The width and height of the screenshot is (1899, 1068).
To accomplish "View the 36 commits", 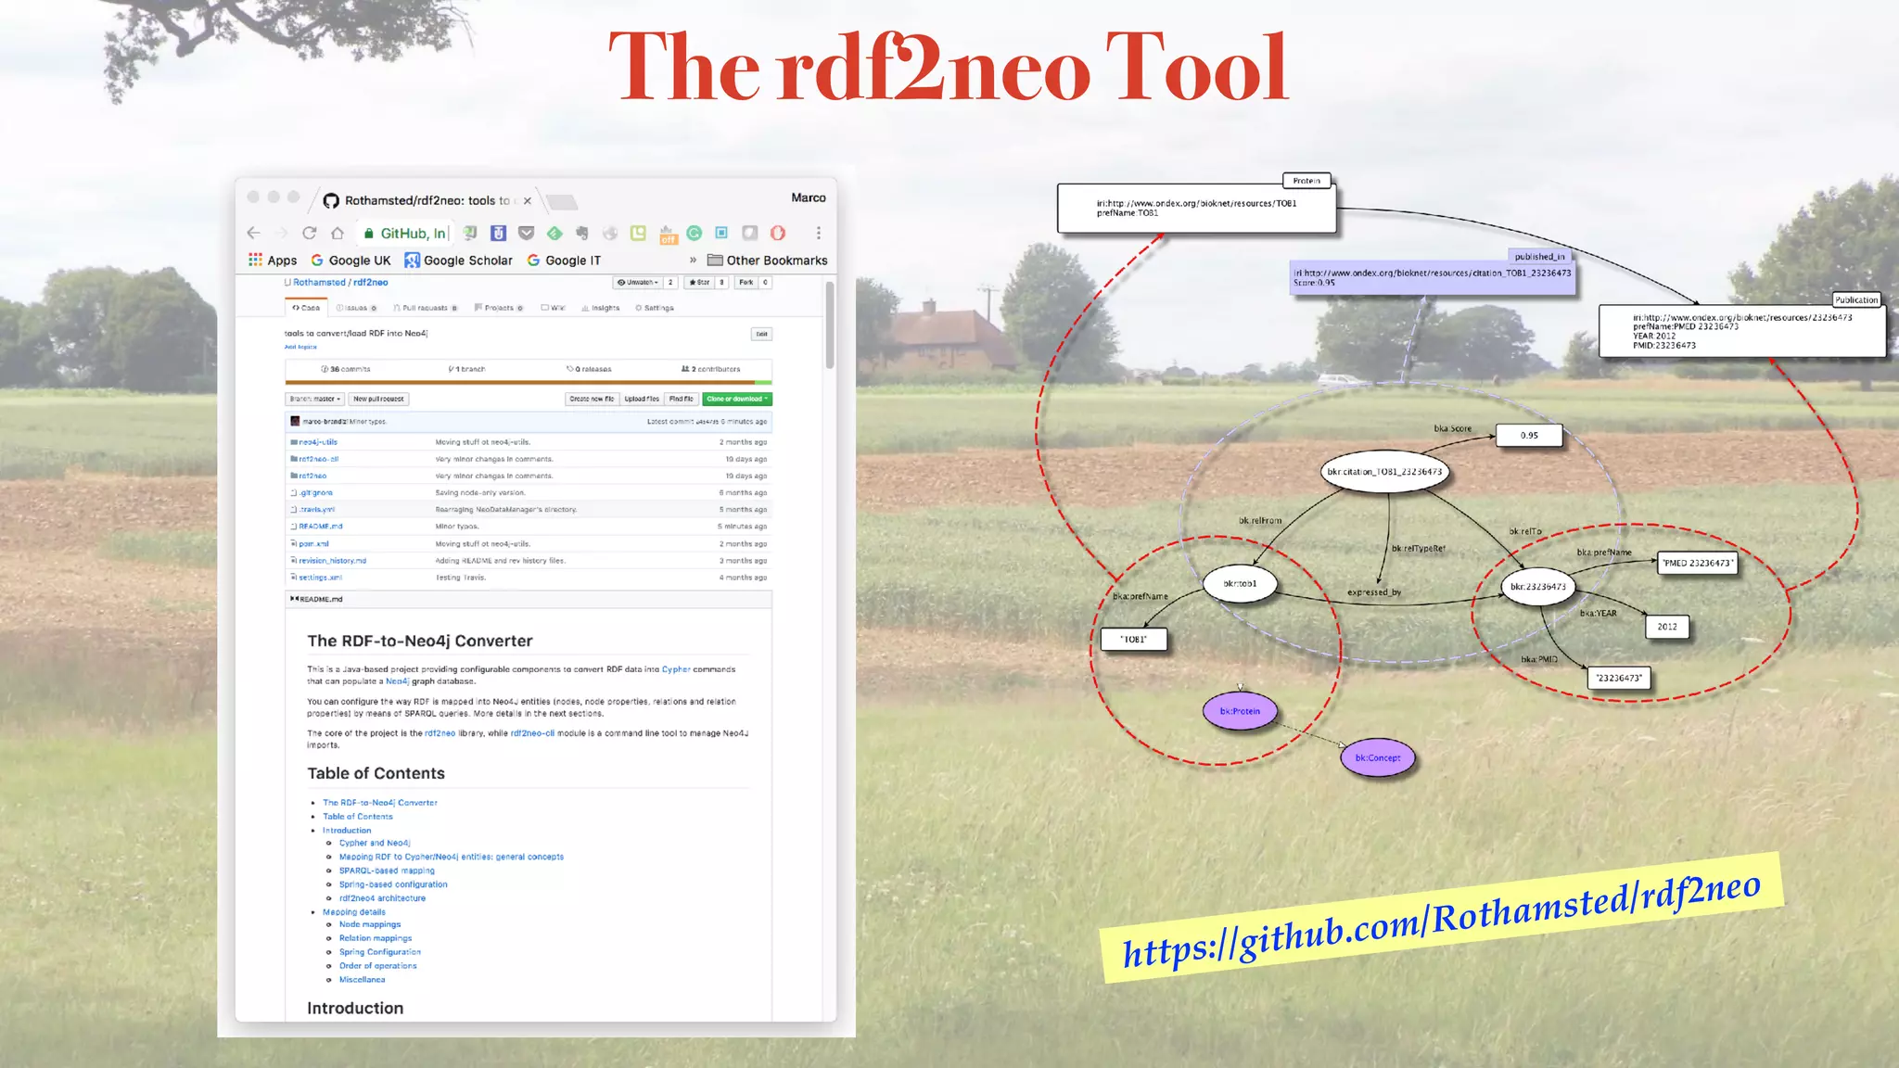I will 346,369.
